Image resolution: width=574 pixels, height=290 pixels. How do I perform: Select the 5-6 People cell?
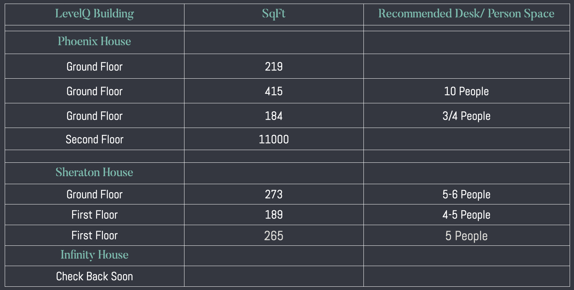pyautogui.click(x=466, y=195)
